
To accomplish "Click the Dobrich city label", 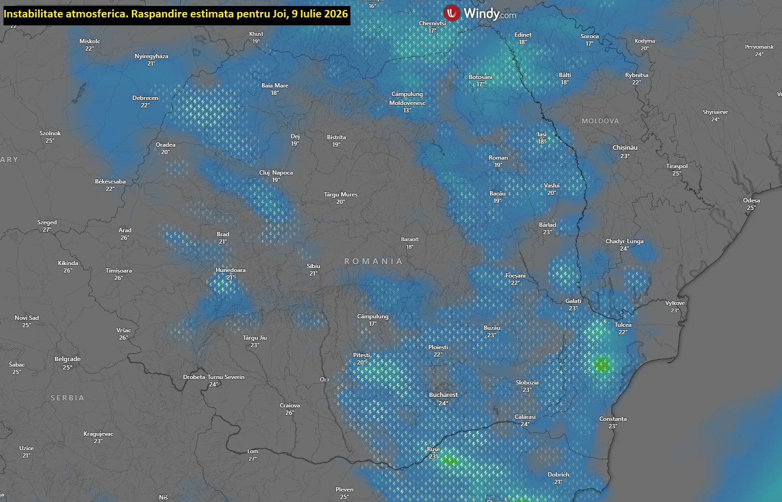I will coord(559,475).
